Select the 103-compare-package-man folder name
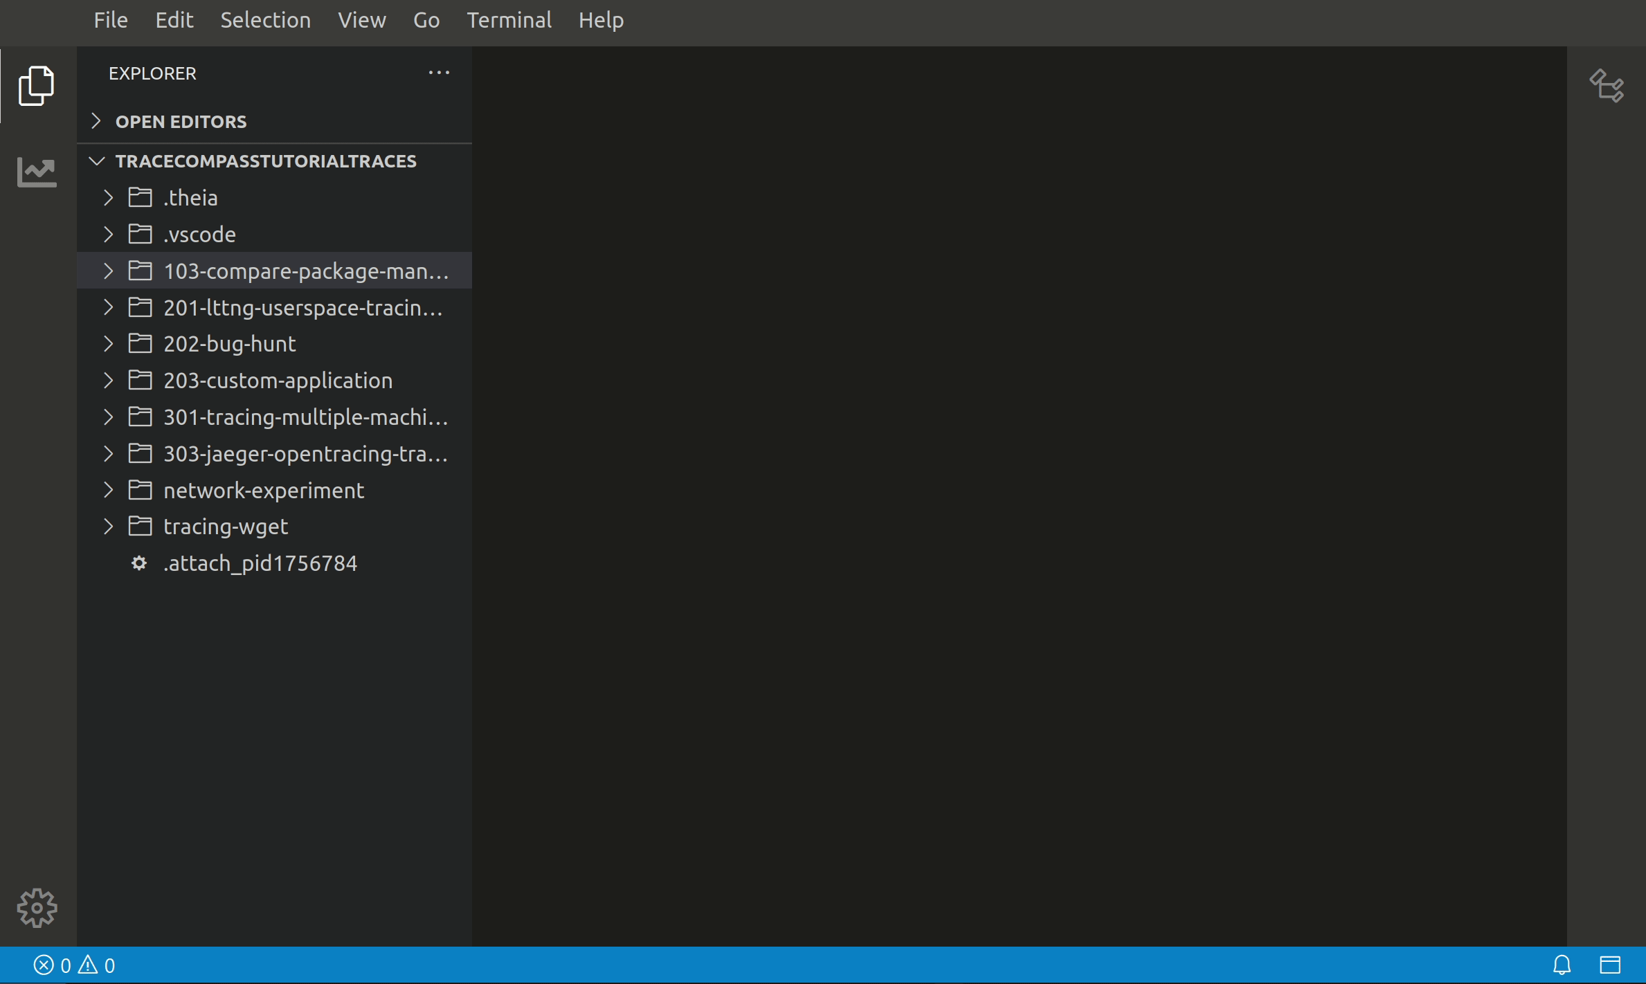Viewport: 1646px width, 984px height. click(x=306, y=271)
